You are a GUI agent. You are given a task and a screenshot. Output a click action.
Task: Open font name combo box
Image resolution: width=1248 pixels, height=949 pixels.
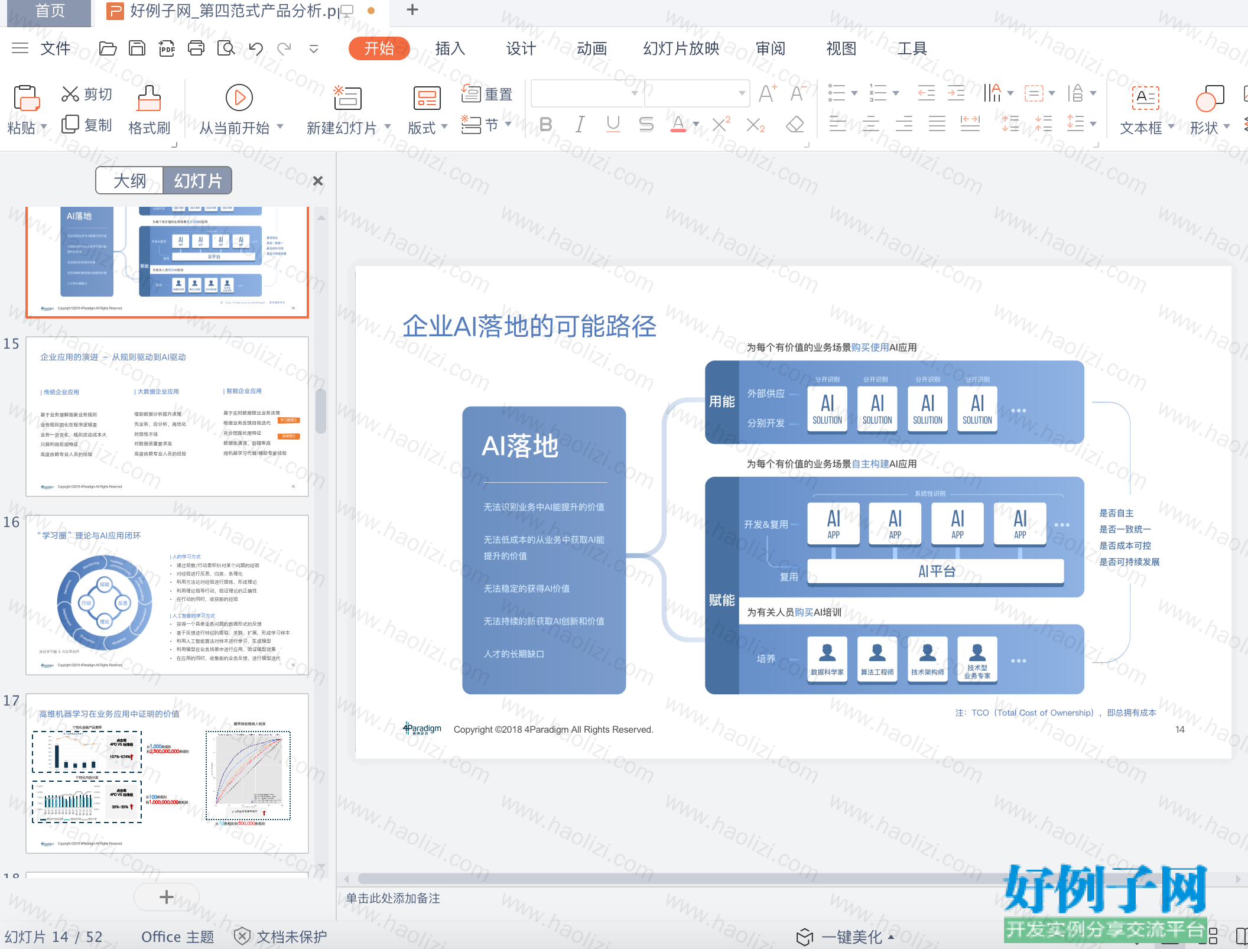587,93
